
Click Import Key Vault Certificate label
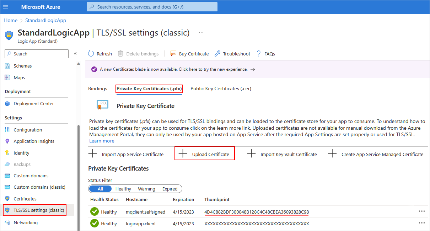point(289,154)
